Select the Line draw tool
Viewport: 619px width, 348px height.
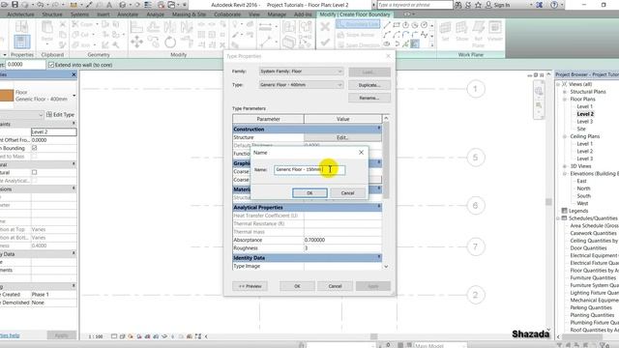click(x=387, y=25)
